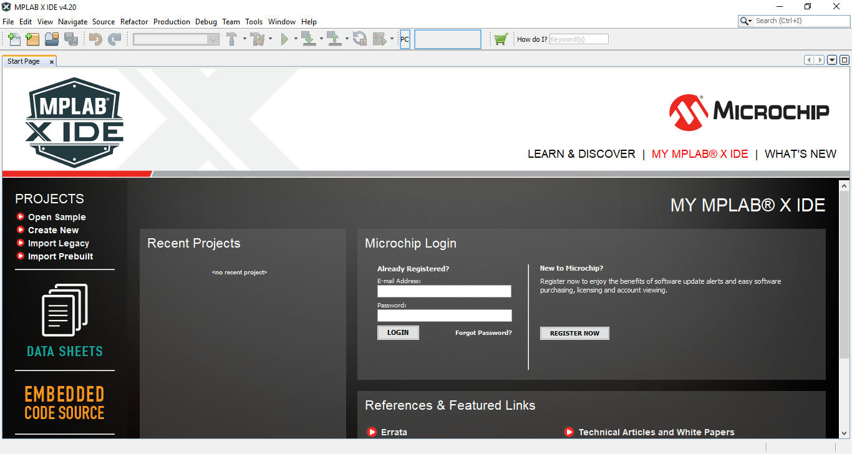
Task: Close the Start Page tab
Action: pyautogui.click(x=52, y=62)
